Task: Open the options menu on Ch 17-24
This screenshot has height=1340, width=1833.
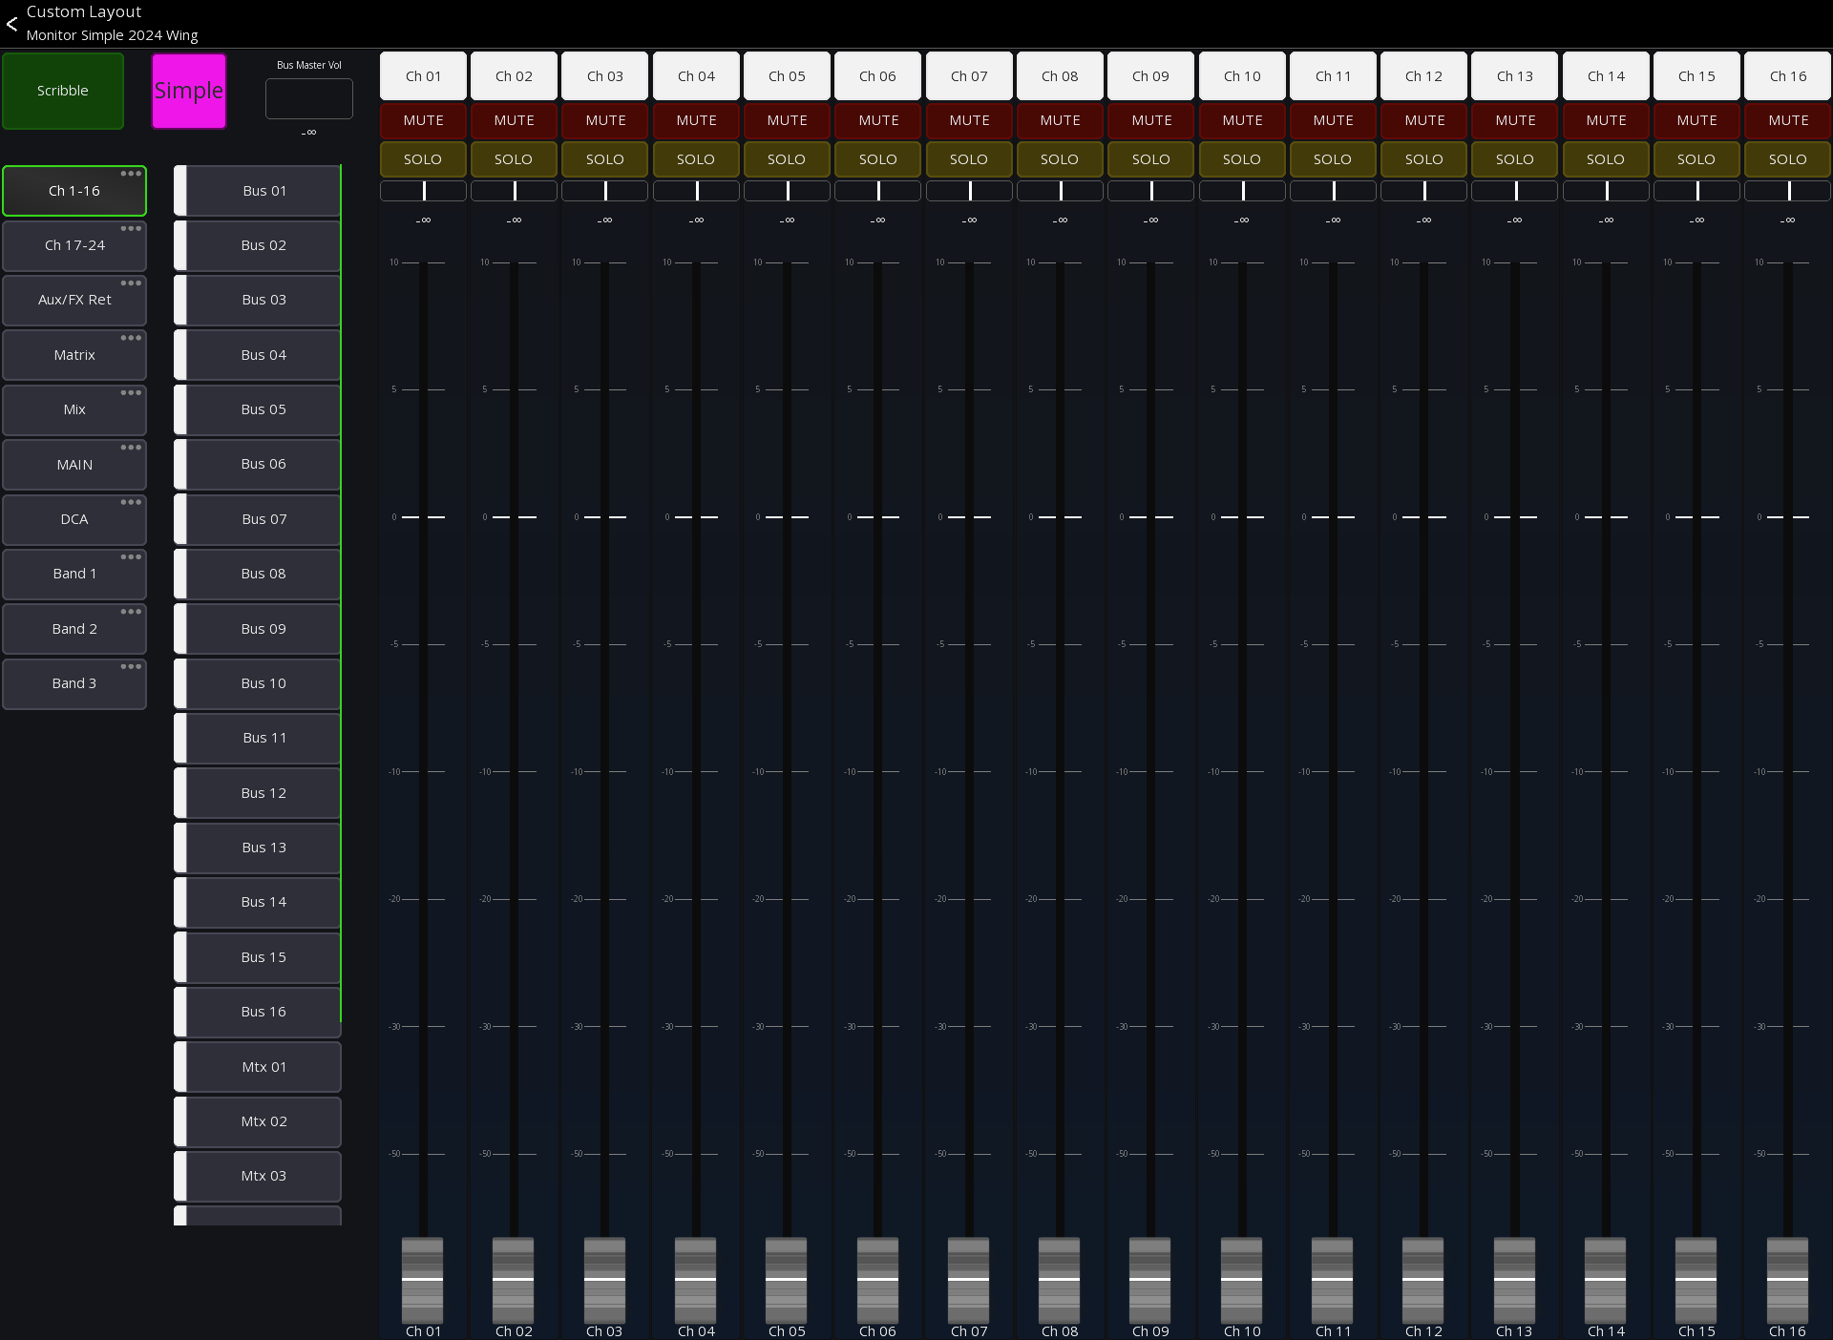Action: coord(131,229)
